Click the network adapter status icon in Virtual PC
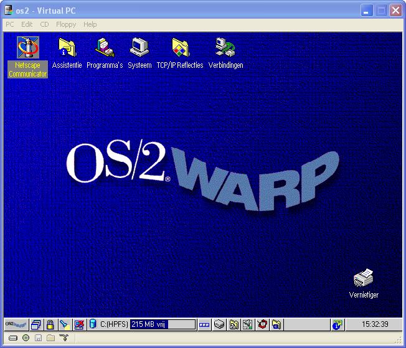This screenshot has height=348, width=406. (x=64, y=337)
